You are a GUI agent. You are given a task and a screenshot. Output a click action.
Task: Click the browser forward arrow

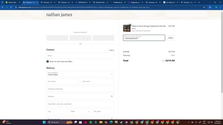tap(7, 7)
